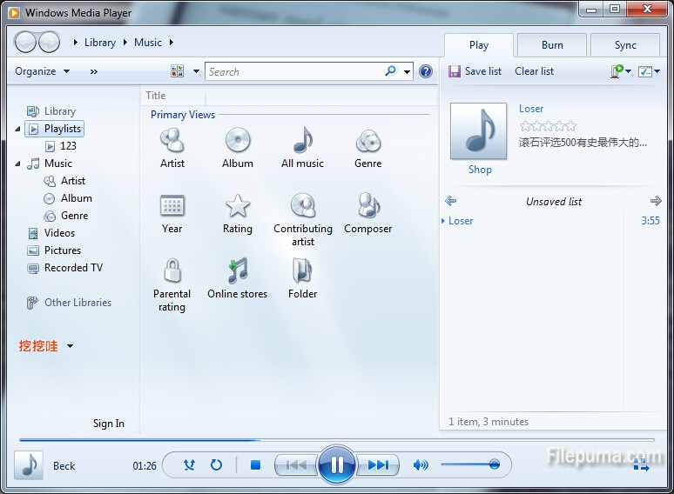Collapse the Playlists tree node
Screen dimensions: 674x494
point(18,129)
